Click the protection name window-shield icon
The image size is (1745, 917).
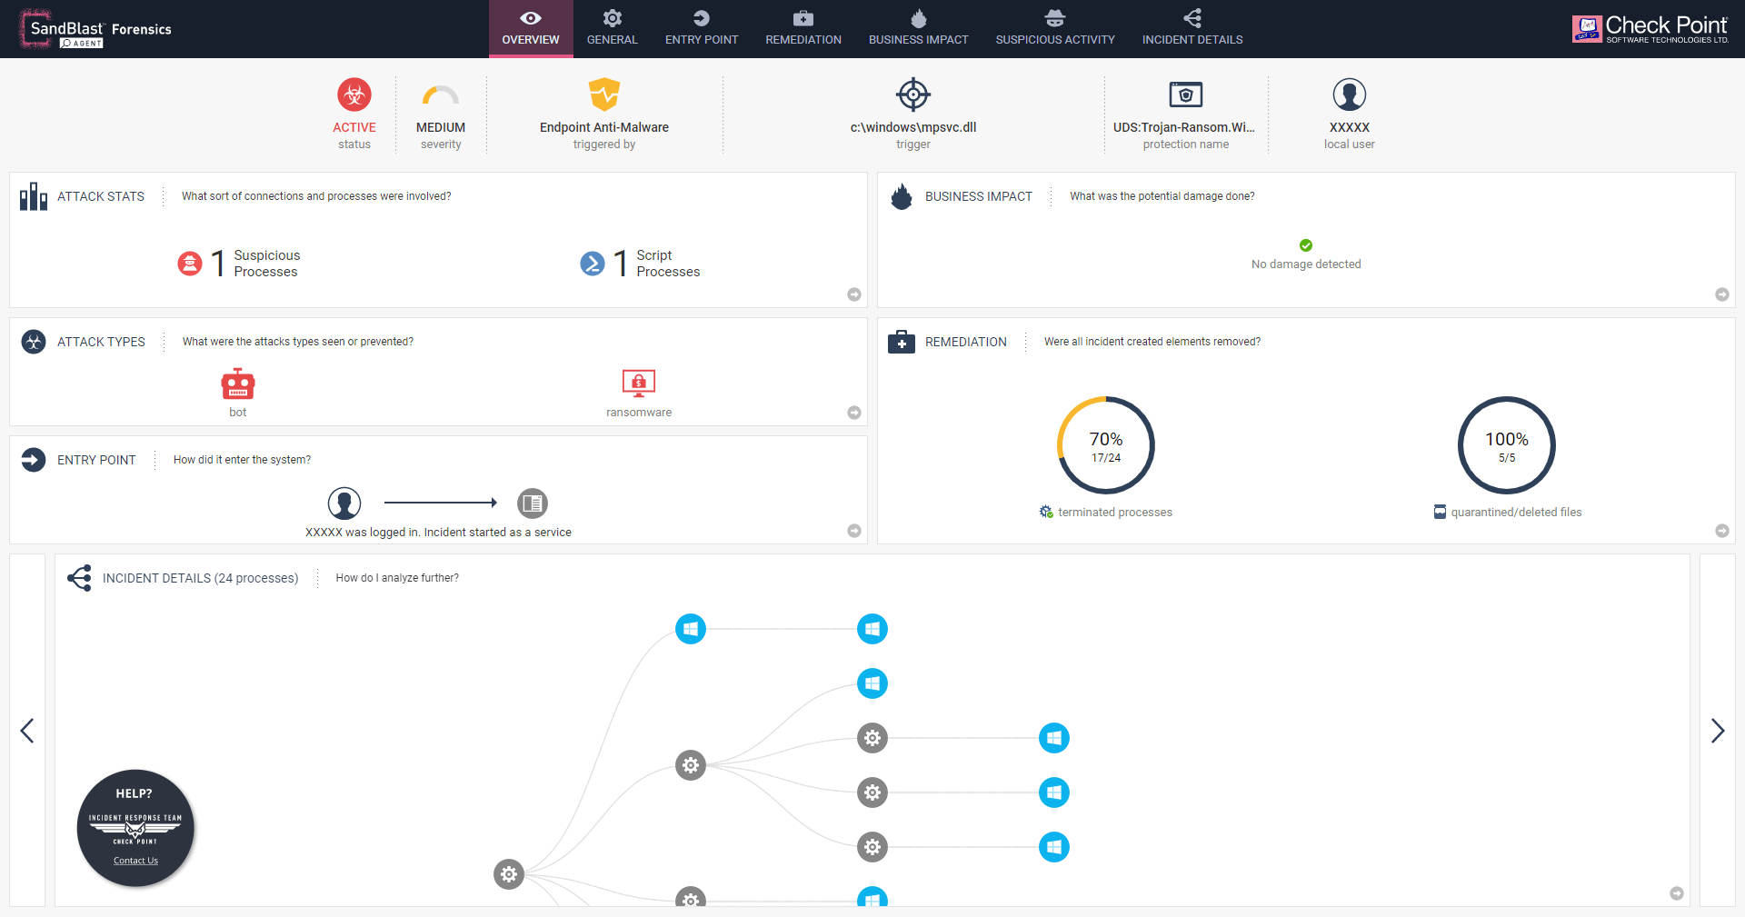(x=1186, y=95)
